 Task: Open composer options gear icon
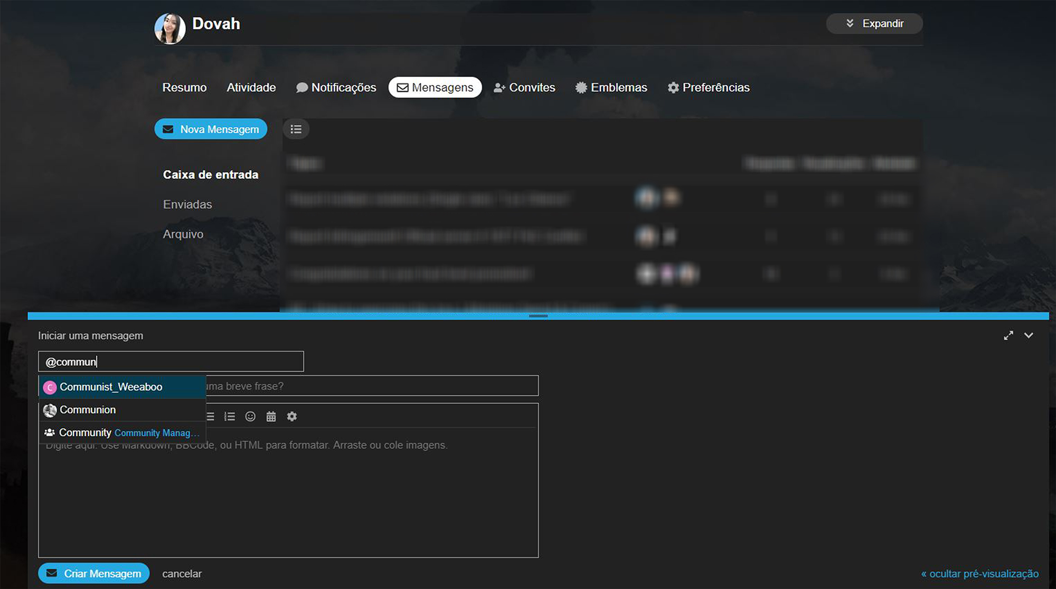tap(291, 416)
